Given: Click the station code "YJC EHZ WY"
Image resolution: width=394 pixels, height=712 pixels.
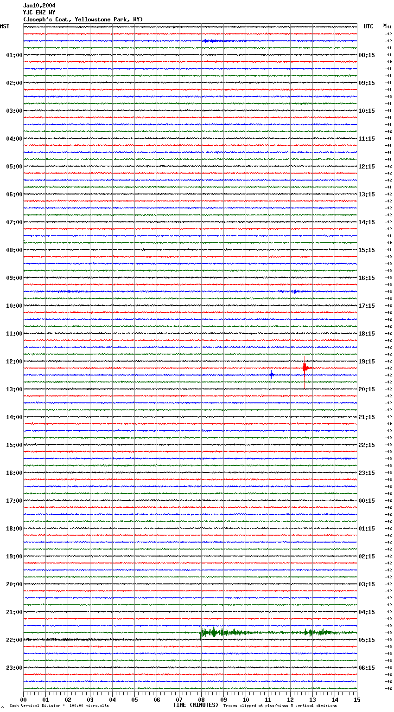Looking at the screenshot, I should (39, 13).
